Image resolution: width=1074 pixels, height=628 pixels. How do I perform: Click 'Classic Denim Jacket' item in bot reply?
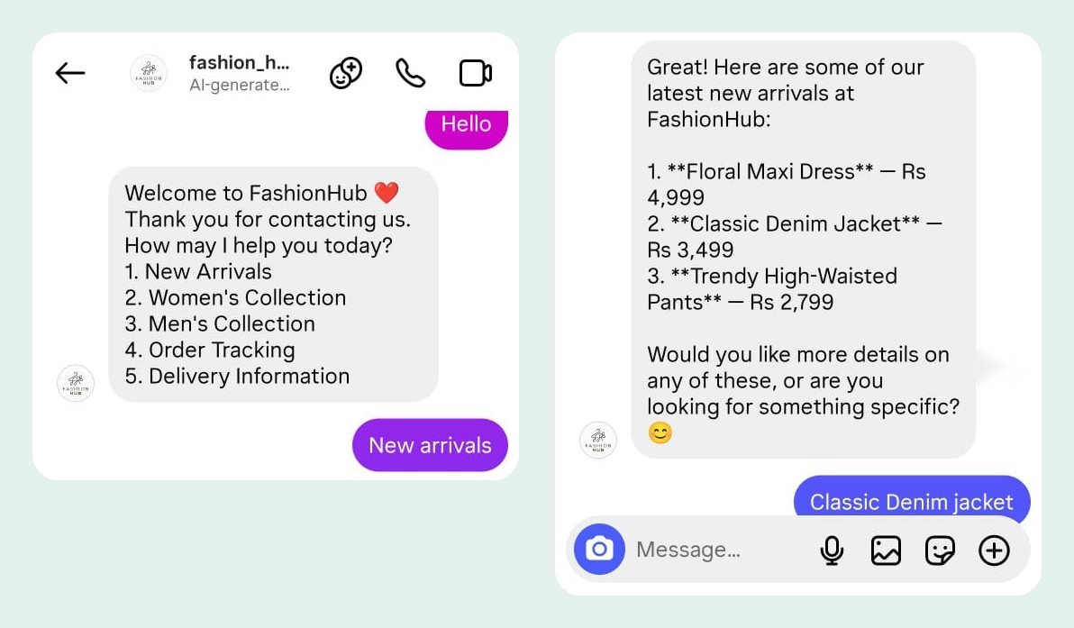point(795,236)
